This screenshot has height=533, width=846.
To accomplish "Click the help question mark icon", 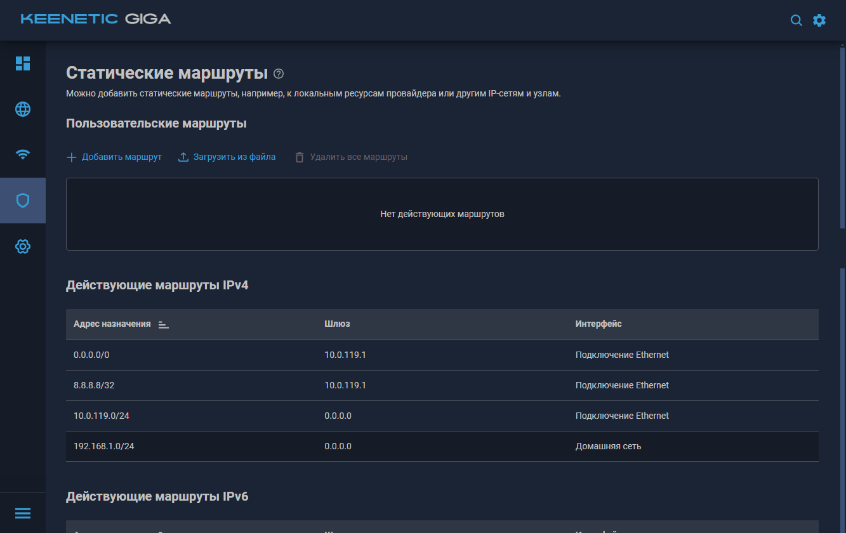I will click(279, 74).
